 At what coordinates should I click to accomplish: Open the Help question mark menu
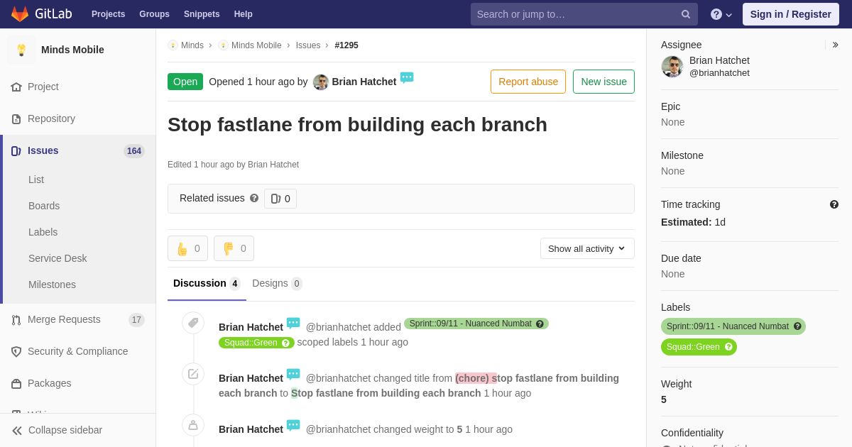pyautogui.click(x=721, y=14)
